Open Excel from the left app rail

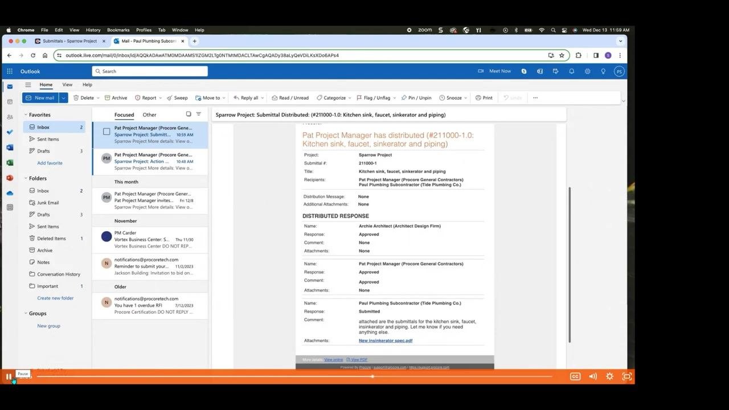pyautogui.click(x=10, y=163)
